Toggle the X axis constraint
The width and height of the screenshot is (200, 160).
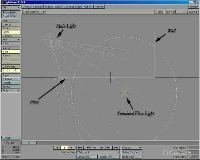[x=5, y=71]
